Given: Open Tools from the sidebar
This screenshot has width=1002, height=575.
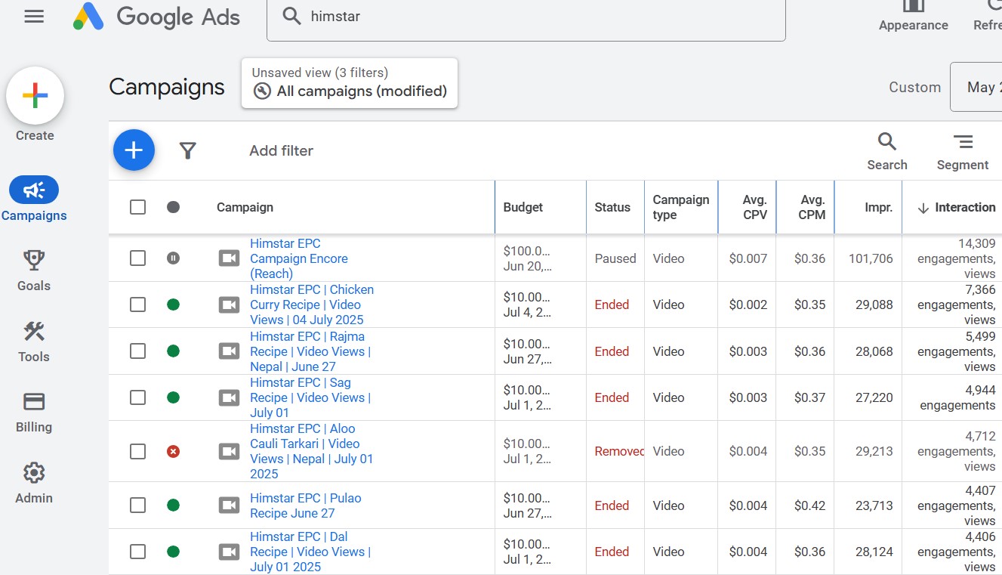Looking at the screenshot, I should click(x=34, y=342).
